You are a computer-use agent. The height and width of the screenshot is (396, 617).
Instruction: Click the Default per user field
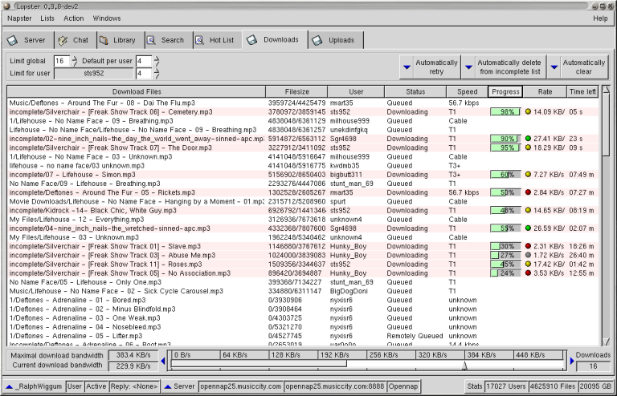click(x=144, y=61)
